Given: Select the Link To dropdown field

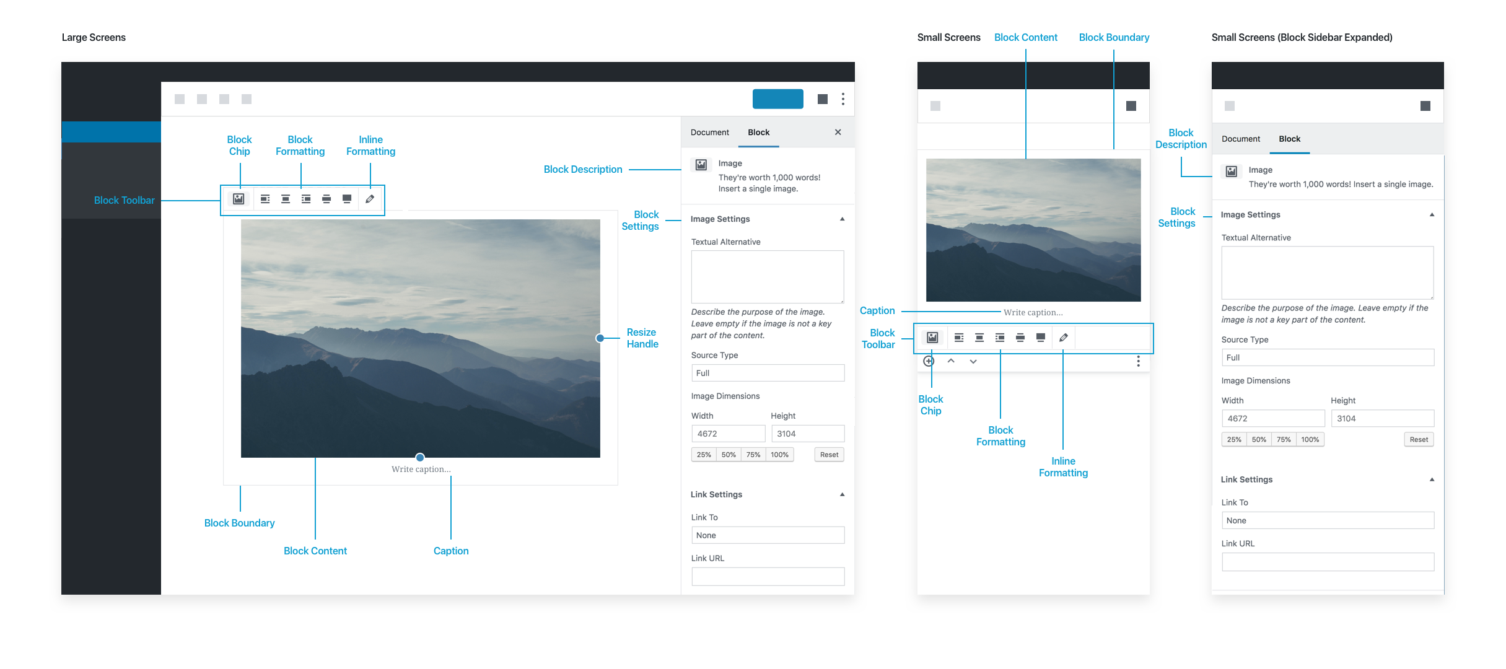Looking at the screenshot, I should (766, 536).
